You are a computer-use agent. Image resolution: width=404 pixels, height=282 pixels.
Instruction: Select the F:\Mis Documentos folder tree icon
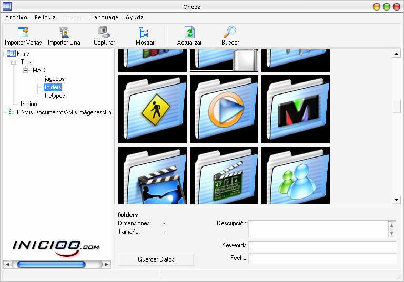(11, 112)
